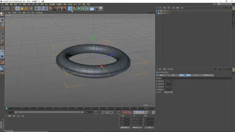Image resolution: width=235 pixels, height=132 pixels.
Task: Click the Apply button in coordinates
Action: pyautogui.click(x=149, y=127)
